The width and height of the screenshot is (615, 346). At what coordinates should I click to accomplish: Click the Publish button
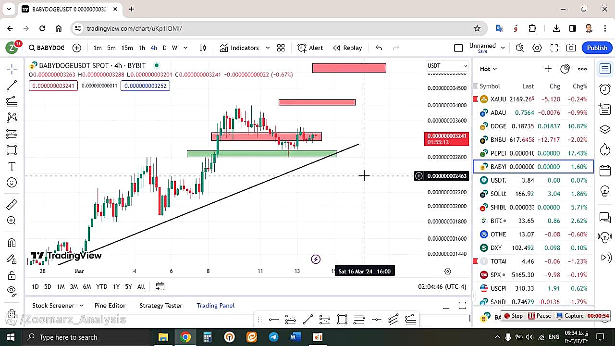pos(597,48)
